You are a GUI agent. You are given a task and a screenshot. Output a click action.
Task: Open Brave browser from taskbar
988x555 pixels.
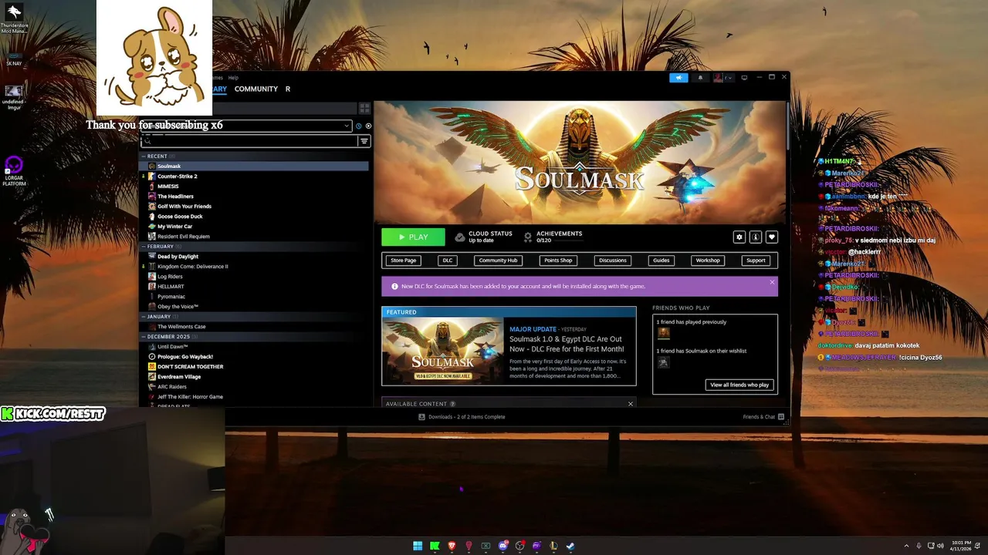coord(452,546)
